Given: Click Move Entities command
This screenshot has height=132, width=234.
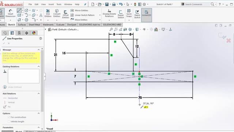Looking at the screenshot, I should click(79, 20).
